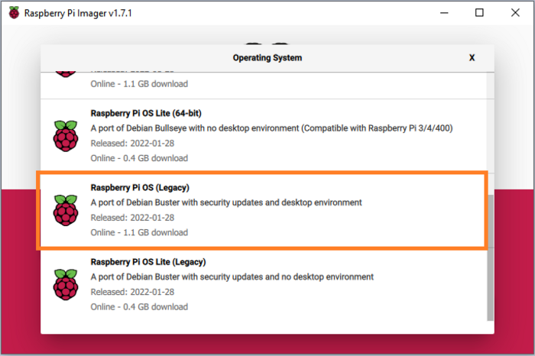Click the Raspberry Pi Imager logo in the title bar
Screen dimensions: 535x356
coord(14,13)
